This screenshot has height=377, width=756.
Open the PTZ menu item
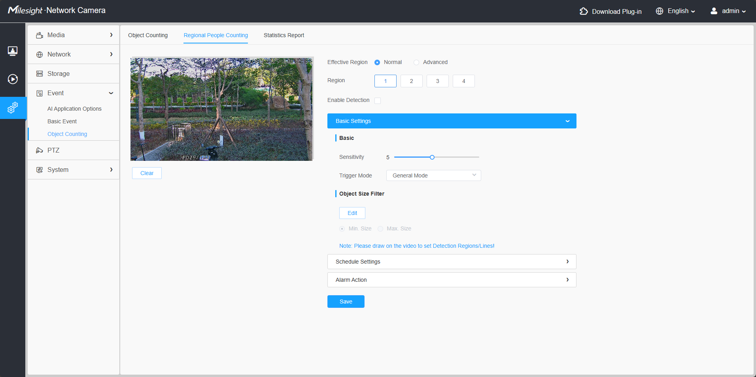pyautogui.click(x=74, y=150)
